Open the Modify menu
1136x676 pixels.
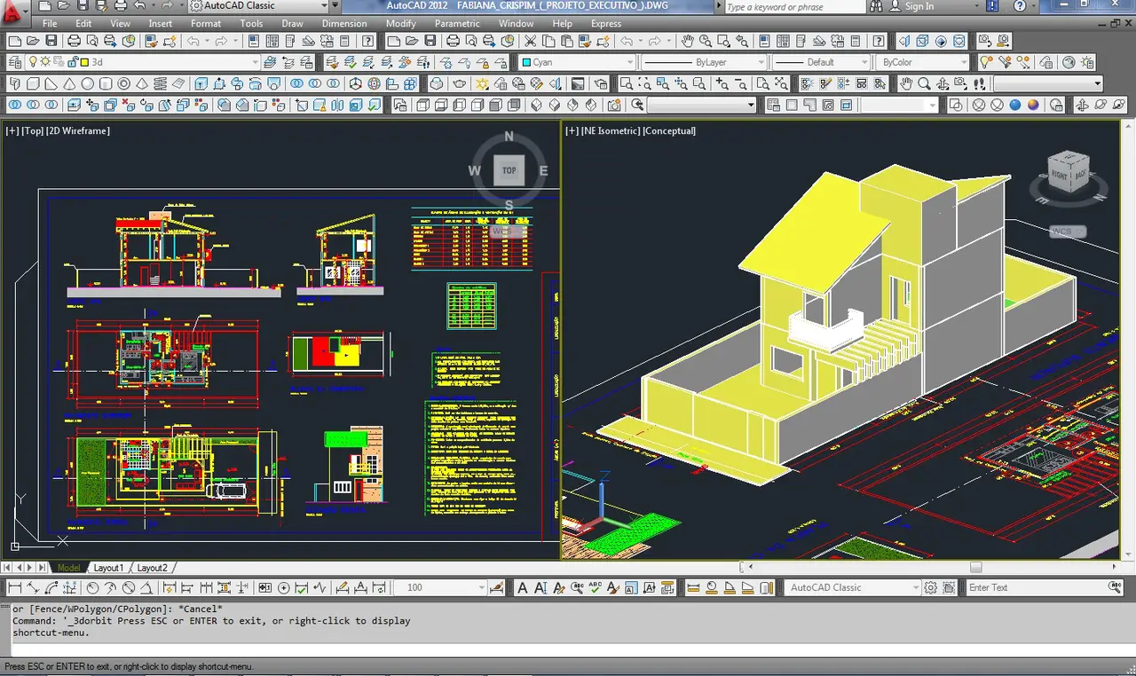click(401, 23)
